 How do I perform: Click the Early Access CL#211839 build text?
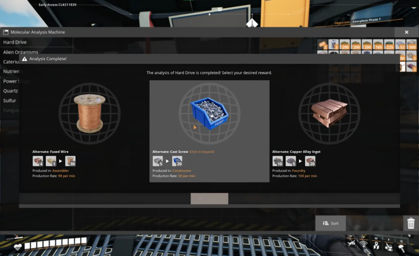click(x=57, y=4)
